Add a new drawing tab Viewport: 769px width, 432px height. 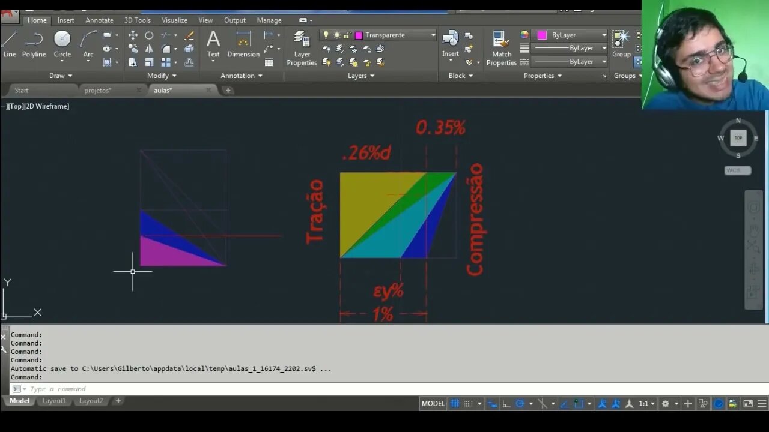coord(228,91)
